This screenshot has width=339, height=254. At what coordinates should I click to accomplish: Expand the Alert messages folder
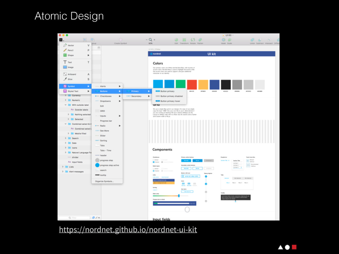(63, 172)
